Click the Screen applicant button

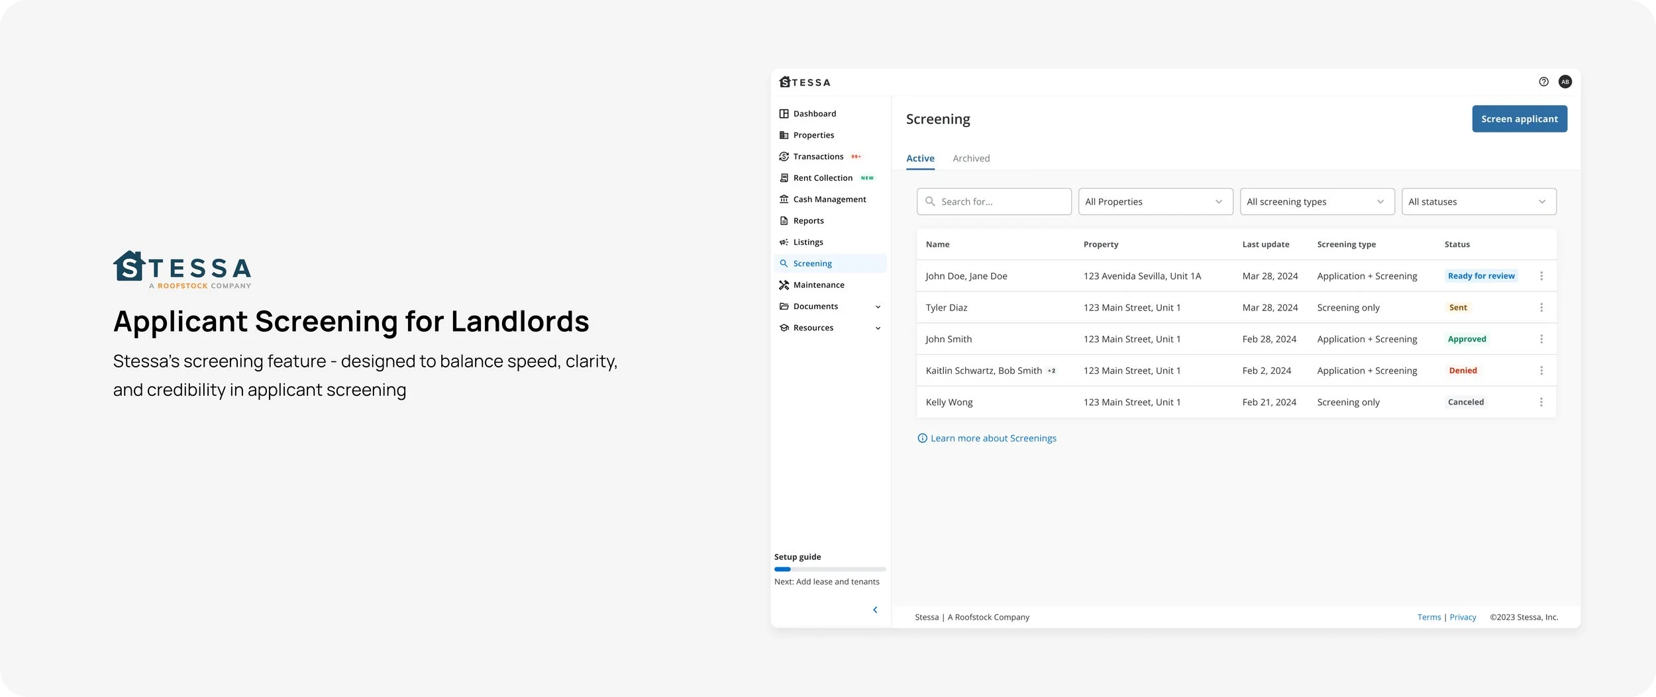click(1520, 119)
